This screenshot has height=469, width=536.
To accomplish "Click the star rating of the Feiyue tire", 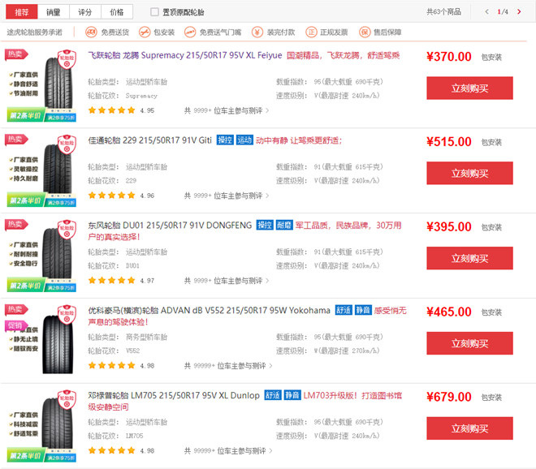I will coord(112,110).
